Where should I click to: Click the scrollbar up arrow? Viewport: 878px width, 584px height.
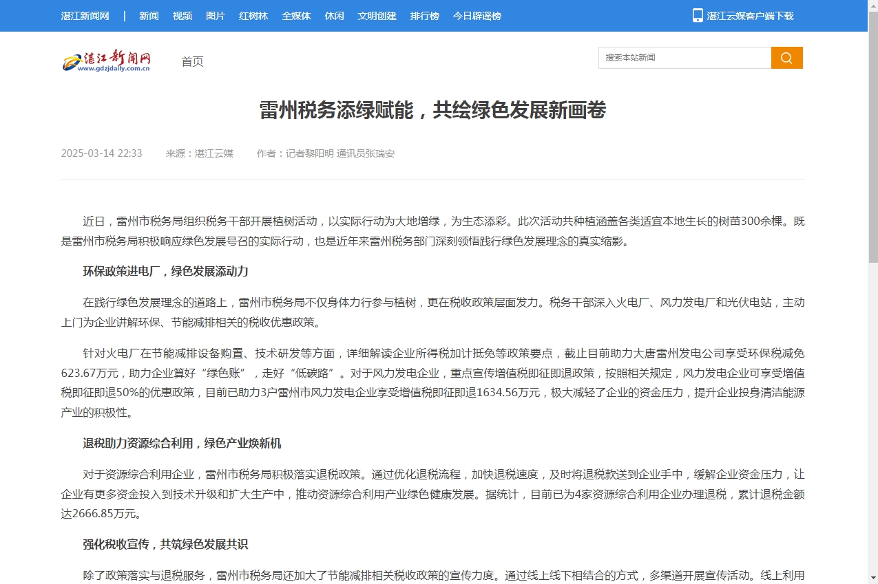click(x=872, y=6)
